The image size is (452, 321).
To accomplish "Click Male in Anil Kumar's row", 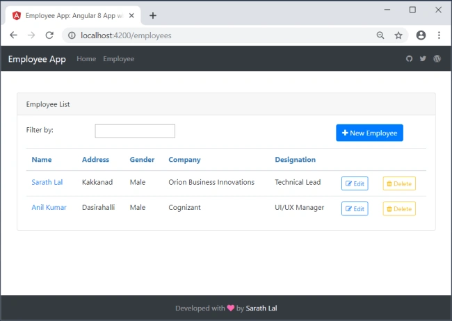I will click(138, 207).
